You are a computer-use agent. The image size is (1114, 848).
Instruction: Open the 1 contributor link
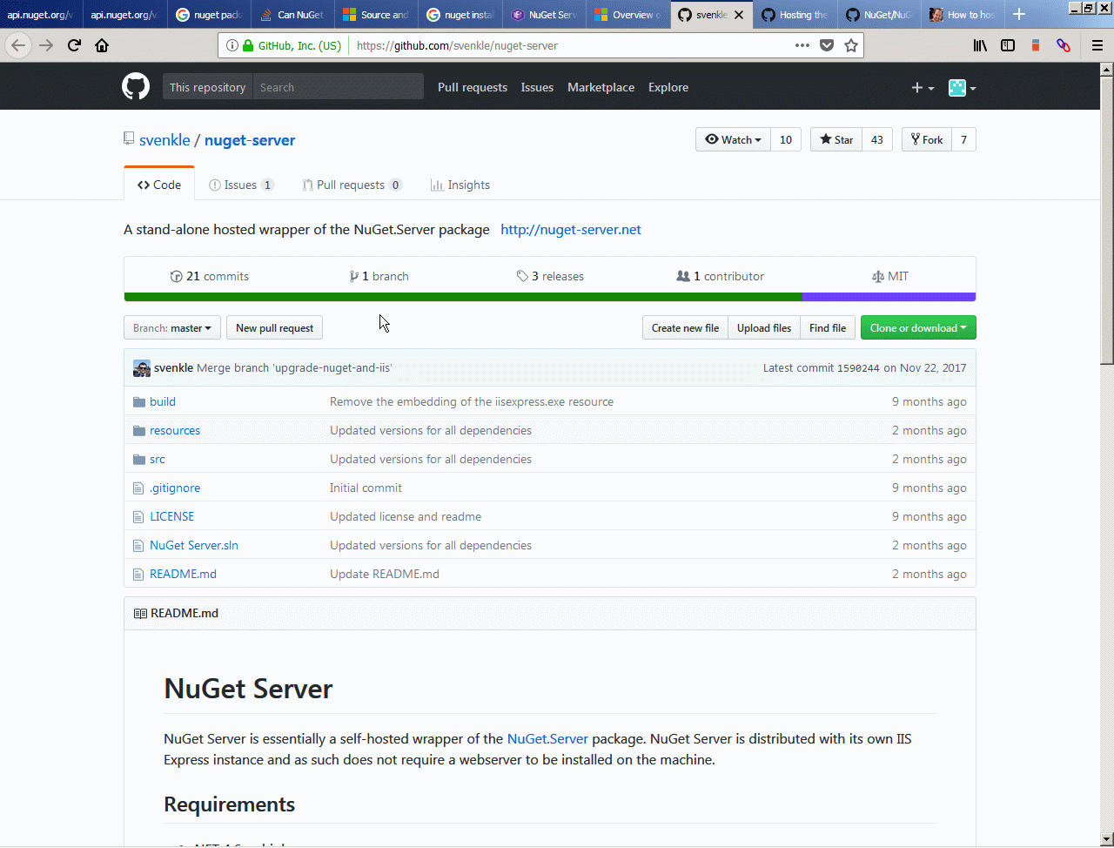(x=721, y=276)
